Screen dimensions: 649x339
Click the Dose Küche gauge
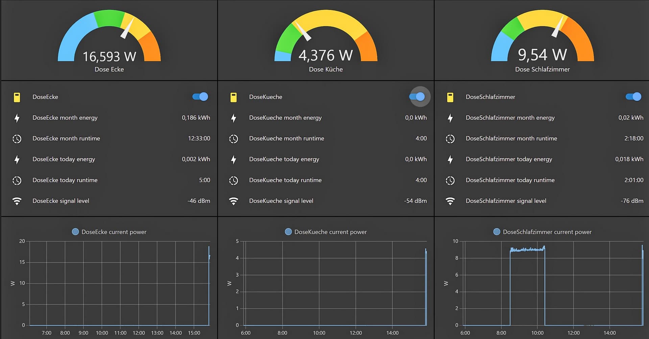[326, 40]
